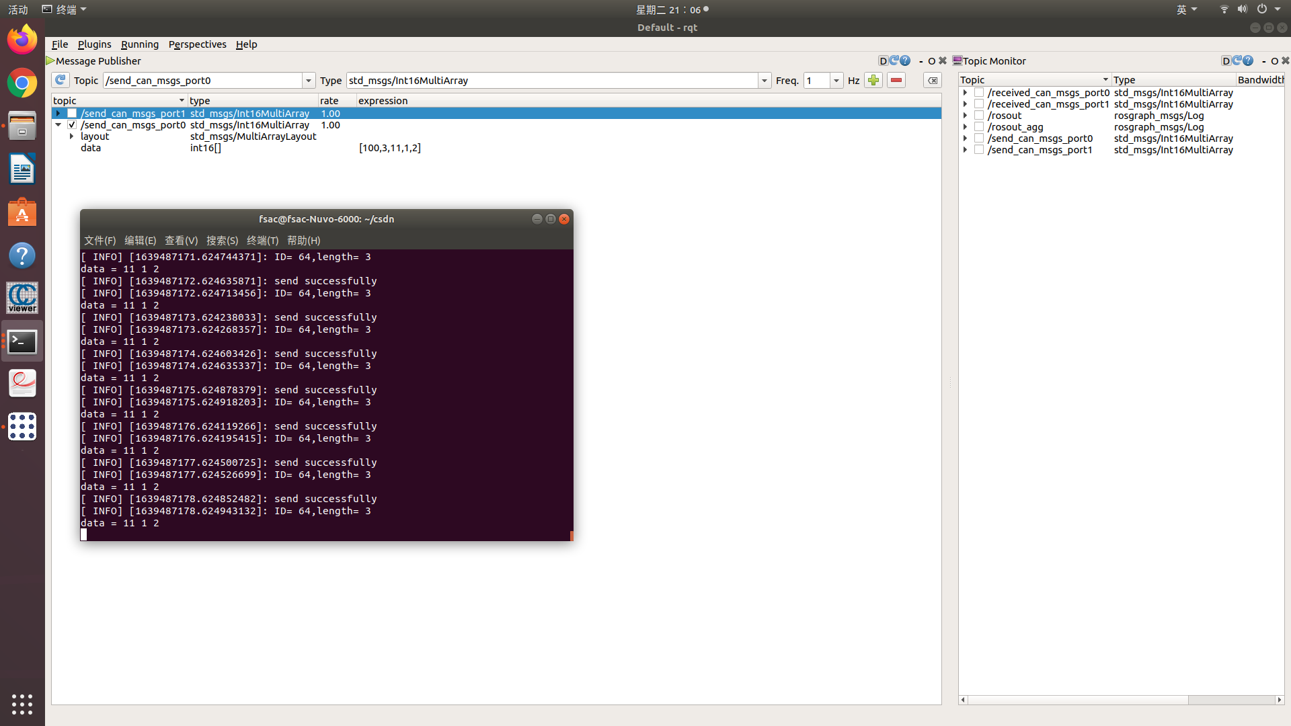Click the refresh topics icon

pos(61,80)
